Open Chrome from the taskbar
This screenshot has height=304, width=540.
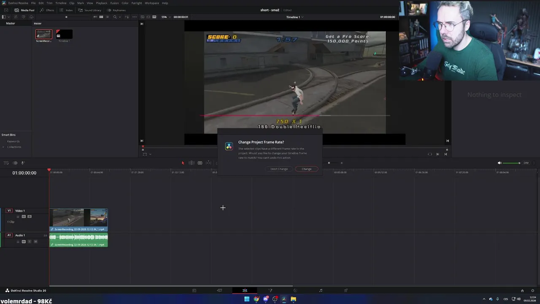point(256,299)
